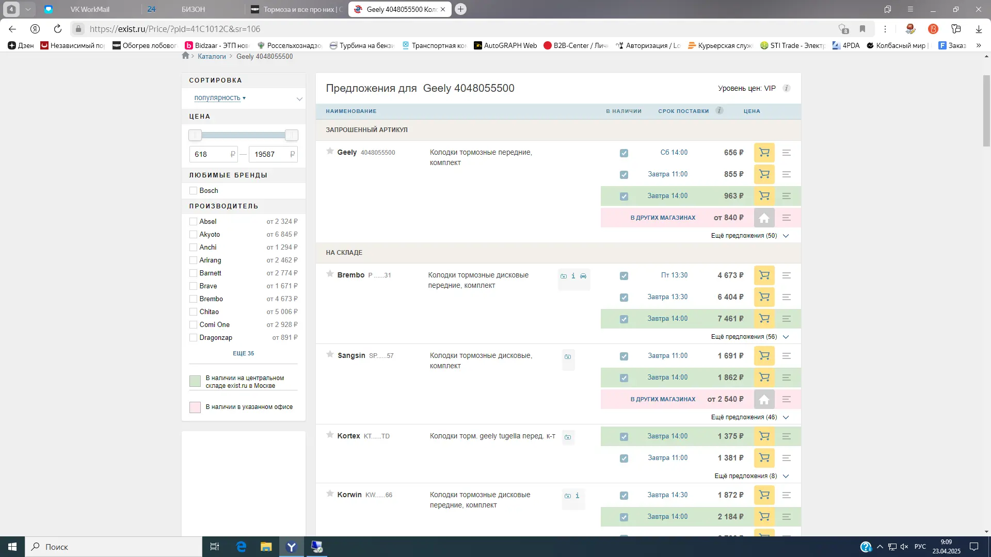The image size is (991, 557).
Task: Reload the page in browser
Action: click(58, 29)
